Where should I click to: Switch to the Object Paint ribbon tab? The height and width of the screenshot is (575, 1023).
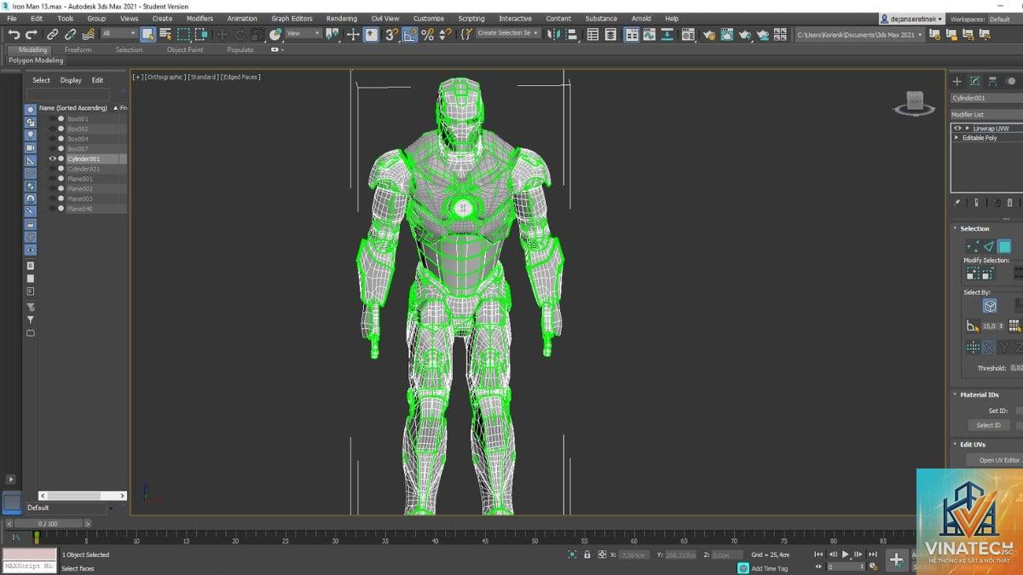[185, 49]
